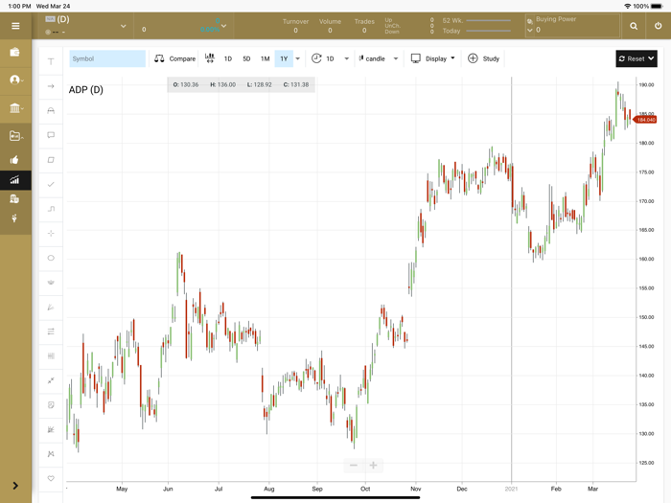
Task: Click the Study button
Action: [483, 58]
